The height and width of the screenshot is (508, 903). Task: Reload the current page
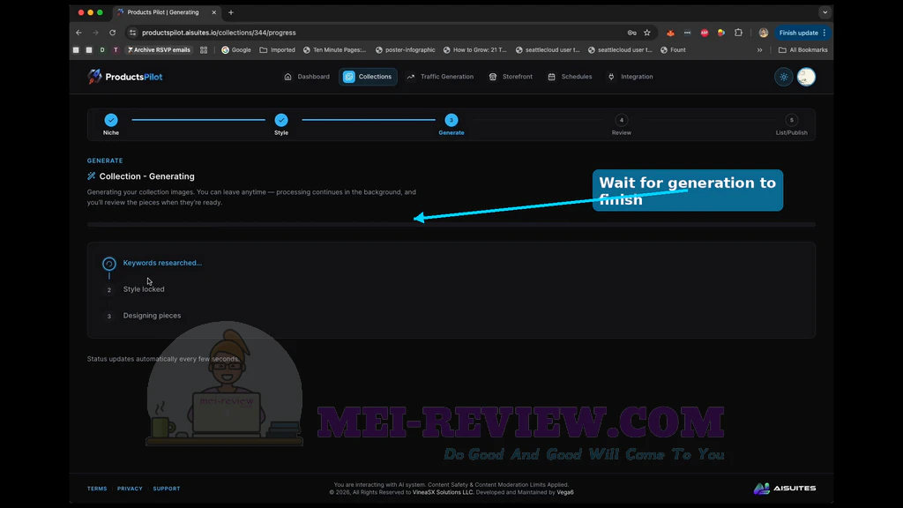pos(112,33)
